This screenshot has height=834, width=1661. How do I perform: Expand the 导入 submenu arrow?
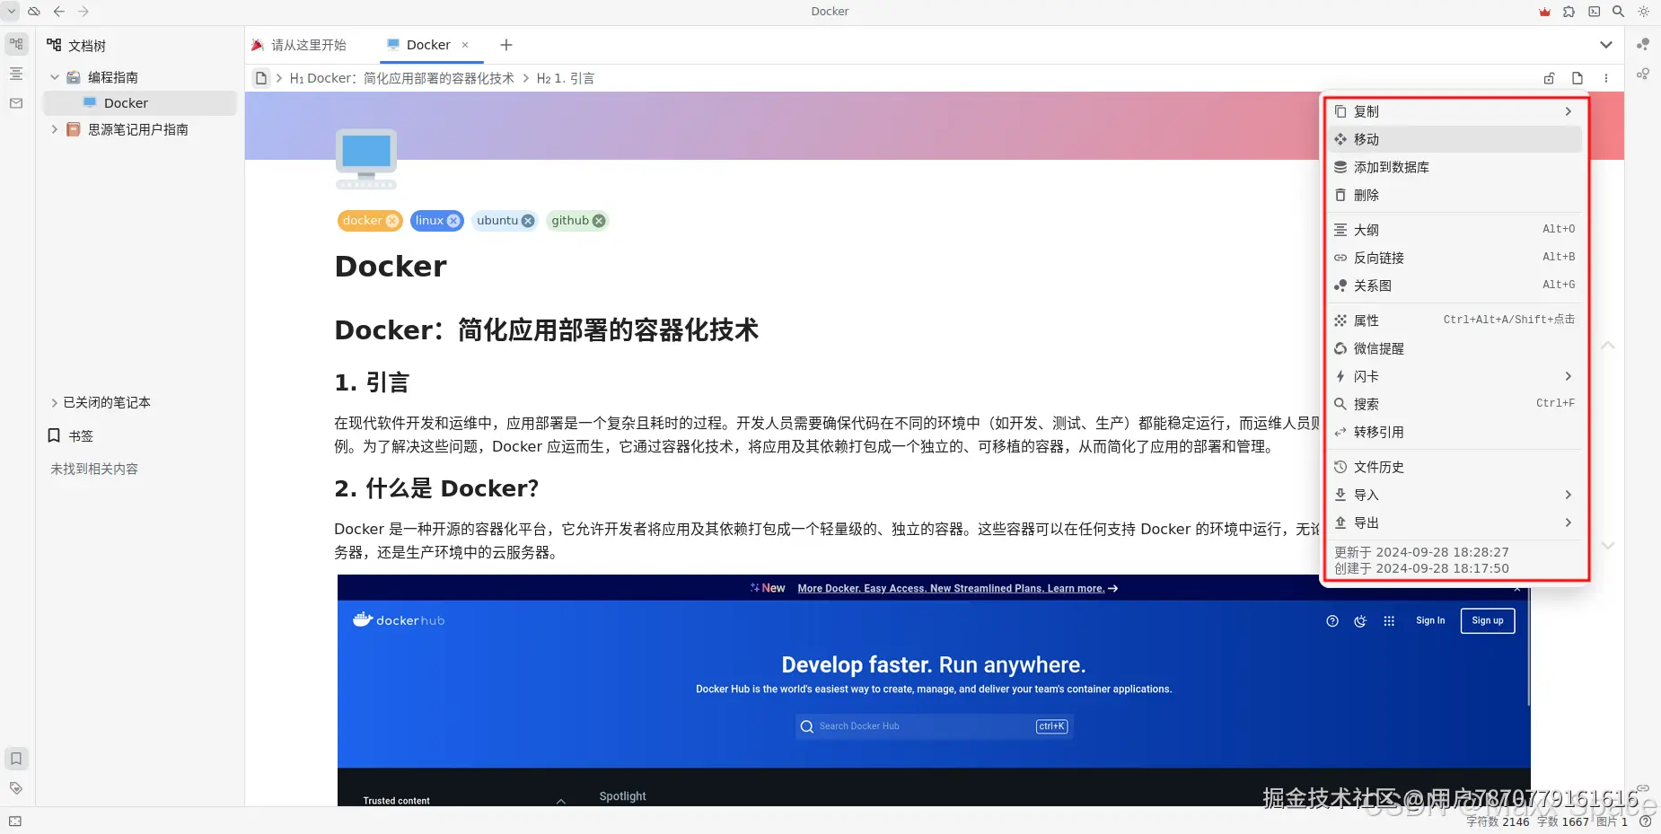(x=1569, y=495)
